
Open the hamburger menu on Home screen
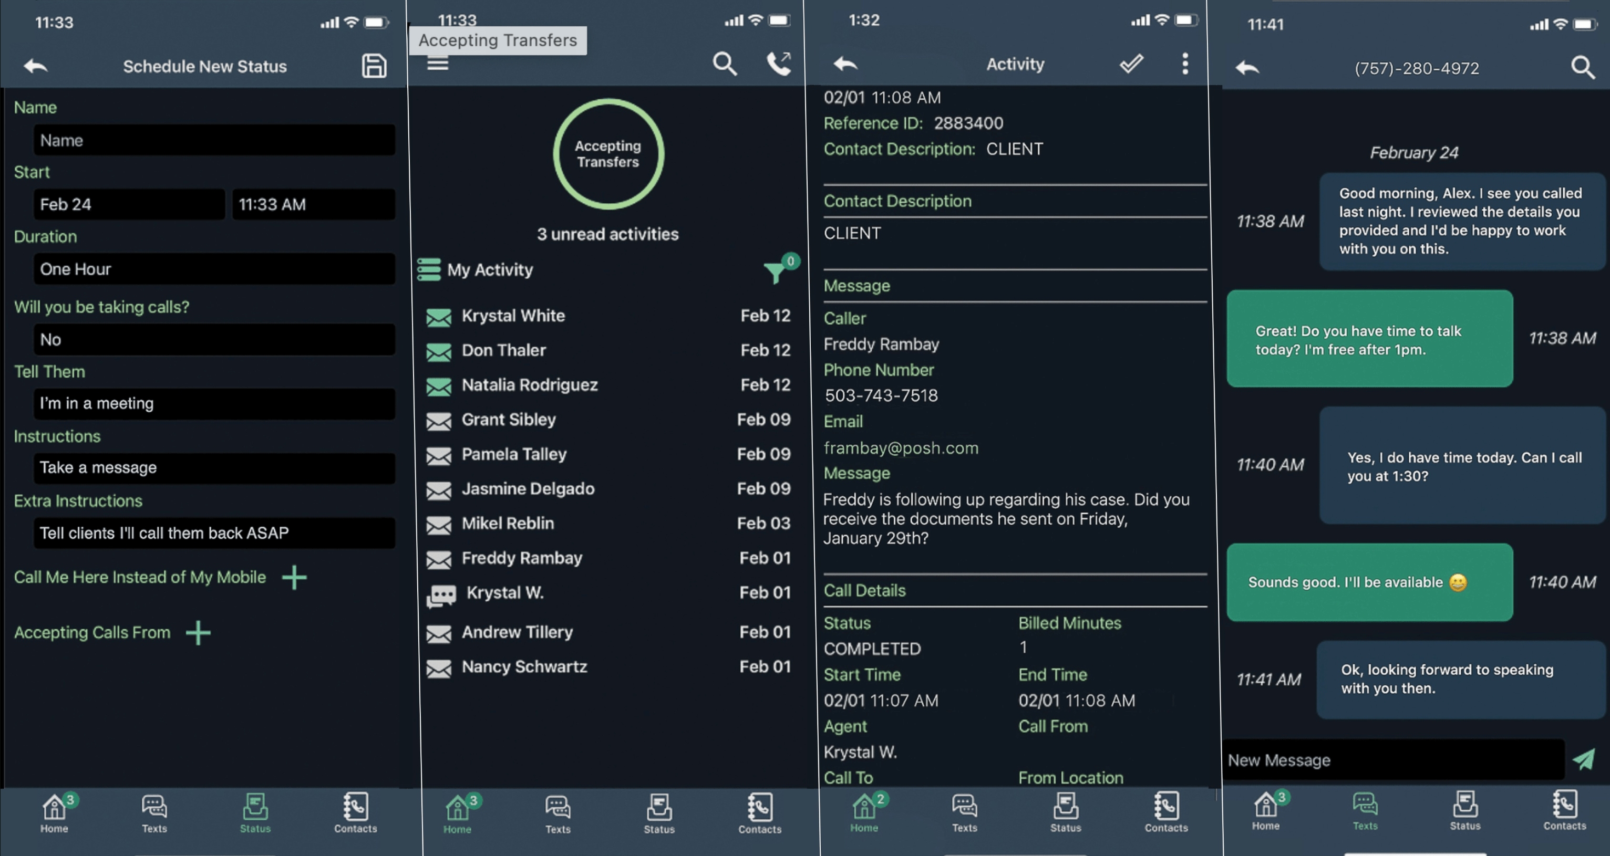(x=438, y=63)
